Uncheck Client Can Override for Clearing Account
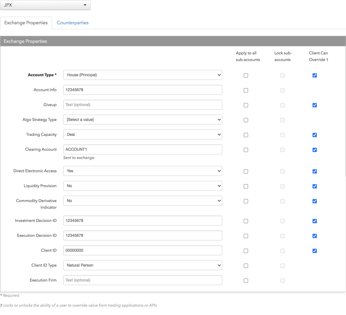 point(315,150)
